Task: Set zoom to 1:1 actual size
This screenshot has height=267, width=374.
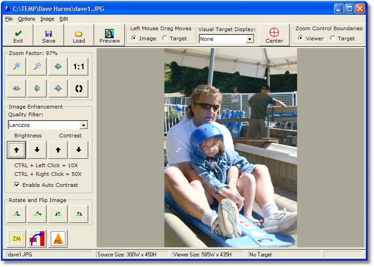Action: (79, 66)
